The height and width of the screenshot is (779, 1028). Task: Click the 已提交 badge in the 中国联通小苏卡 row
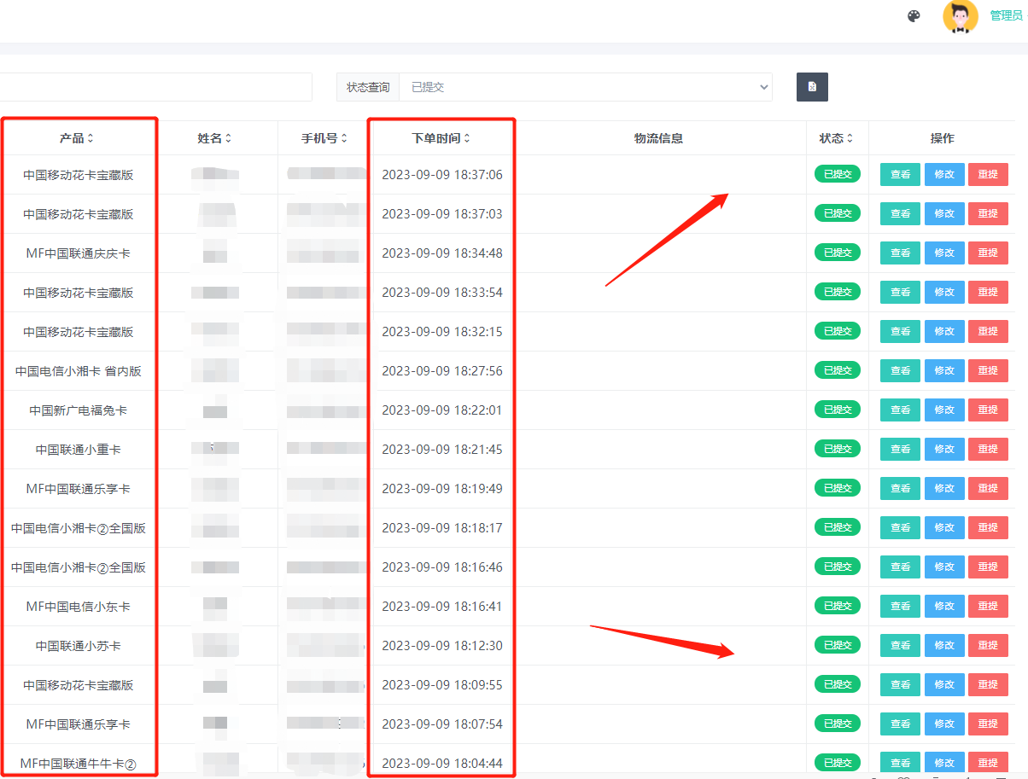(838, 645)
